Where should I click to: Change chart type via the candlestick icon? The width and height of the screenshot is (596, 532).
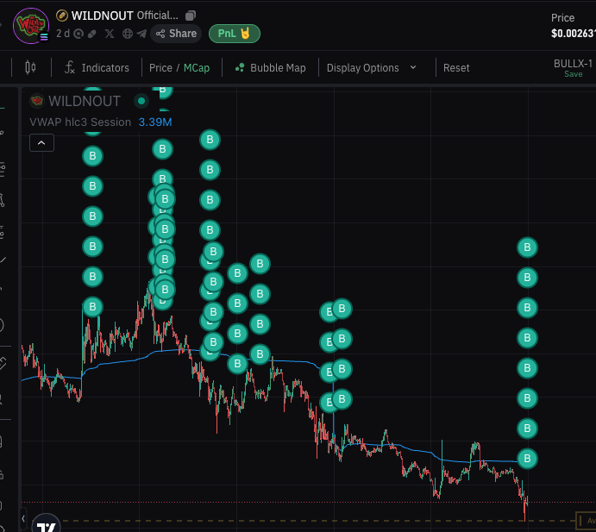pyautogui.click(x=30, y=67)
